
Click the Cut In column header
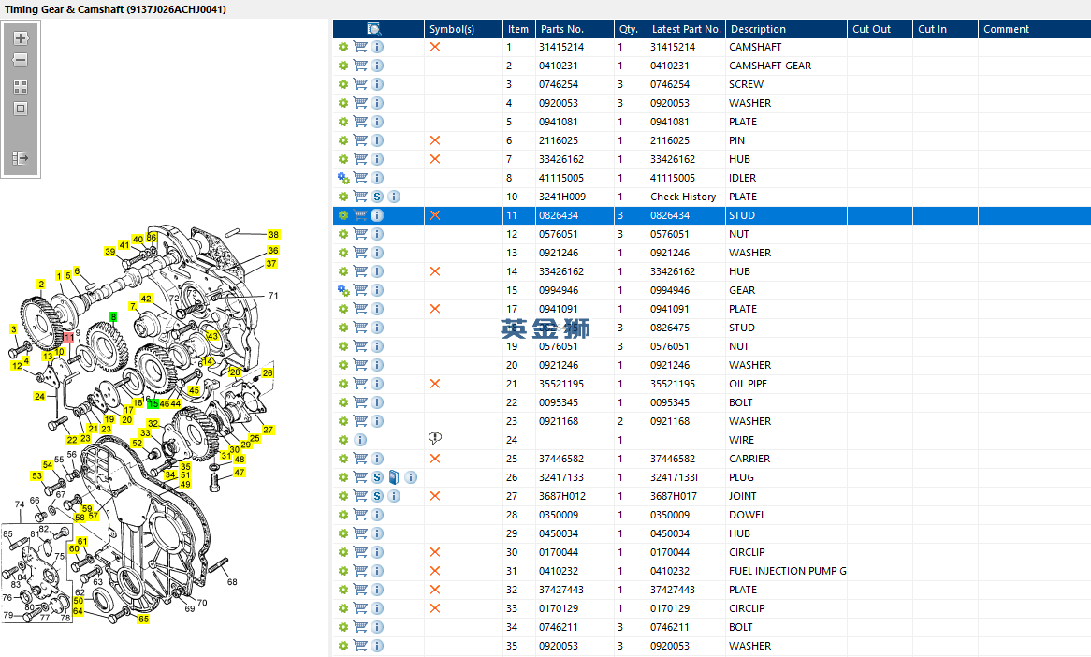point(945,29)
